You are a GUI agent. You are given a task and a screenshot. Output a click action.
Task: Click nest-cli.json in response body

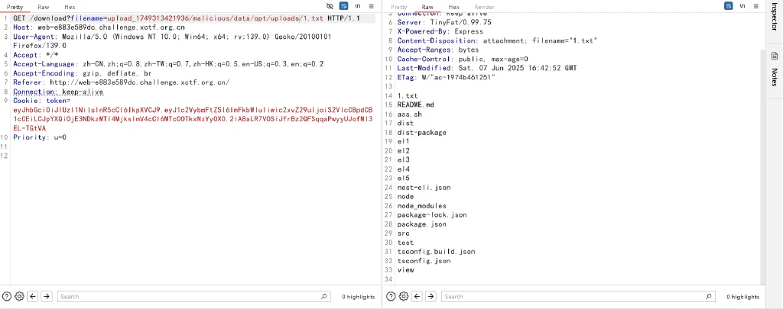(x=424, y=188)
